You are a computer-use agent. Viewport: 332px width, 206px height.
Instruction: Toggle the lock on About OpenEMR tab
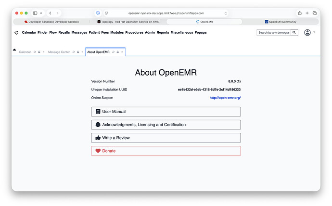pyautogui.click(x=118, y=52)
